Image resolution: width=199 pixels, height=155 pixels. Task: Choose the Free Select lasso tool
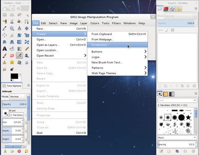19,15
